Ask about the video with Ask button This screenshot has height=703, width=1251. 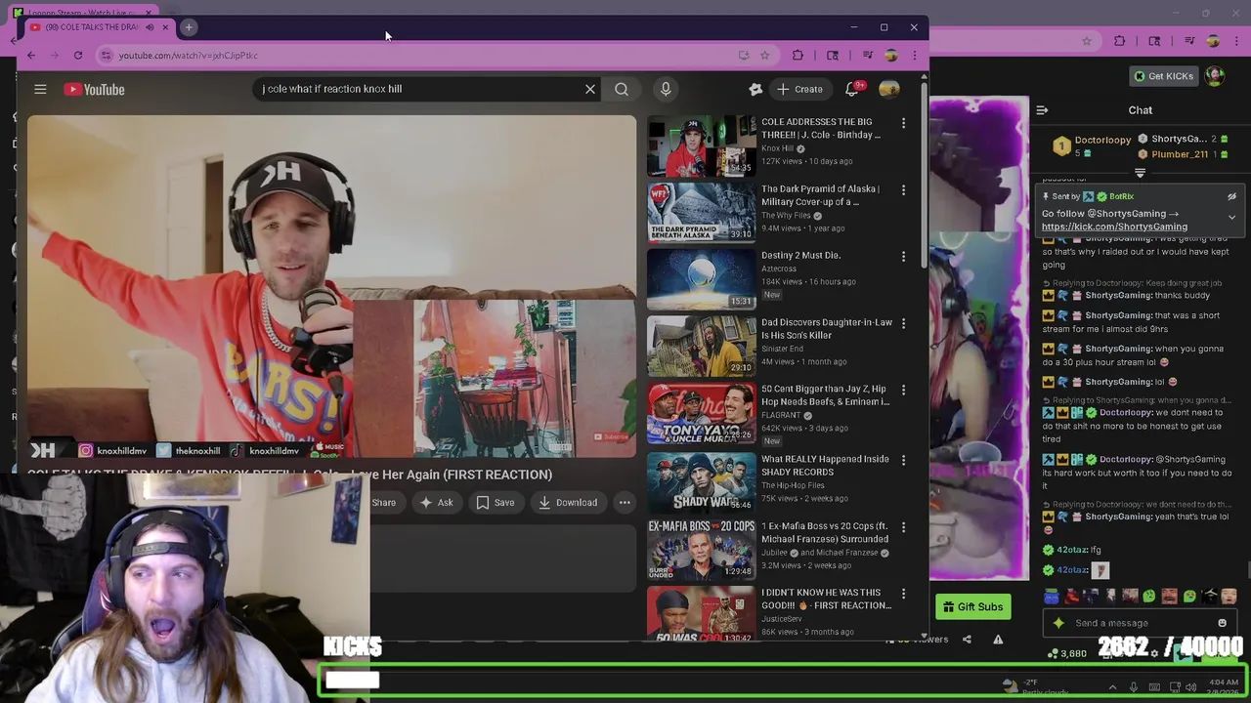point(436,503)
